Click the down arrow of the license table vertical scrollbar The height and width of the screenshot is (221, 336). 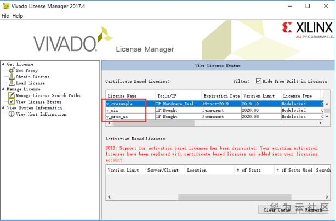327,117
